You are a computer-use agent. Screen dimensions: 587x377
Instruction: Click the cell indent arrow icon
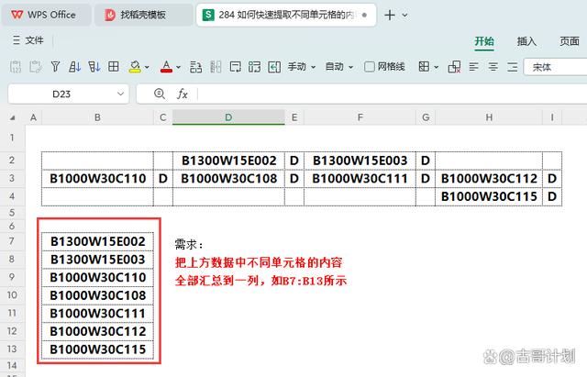[x=274, y=67]
